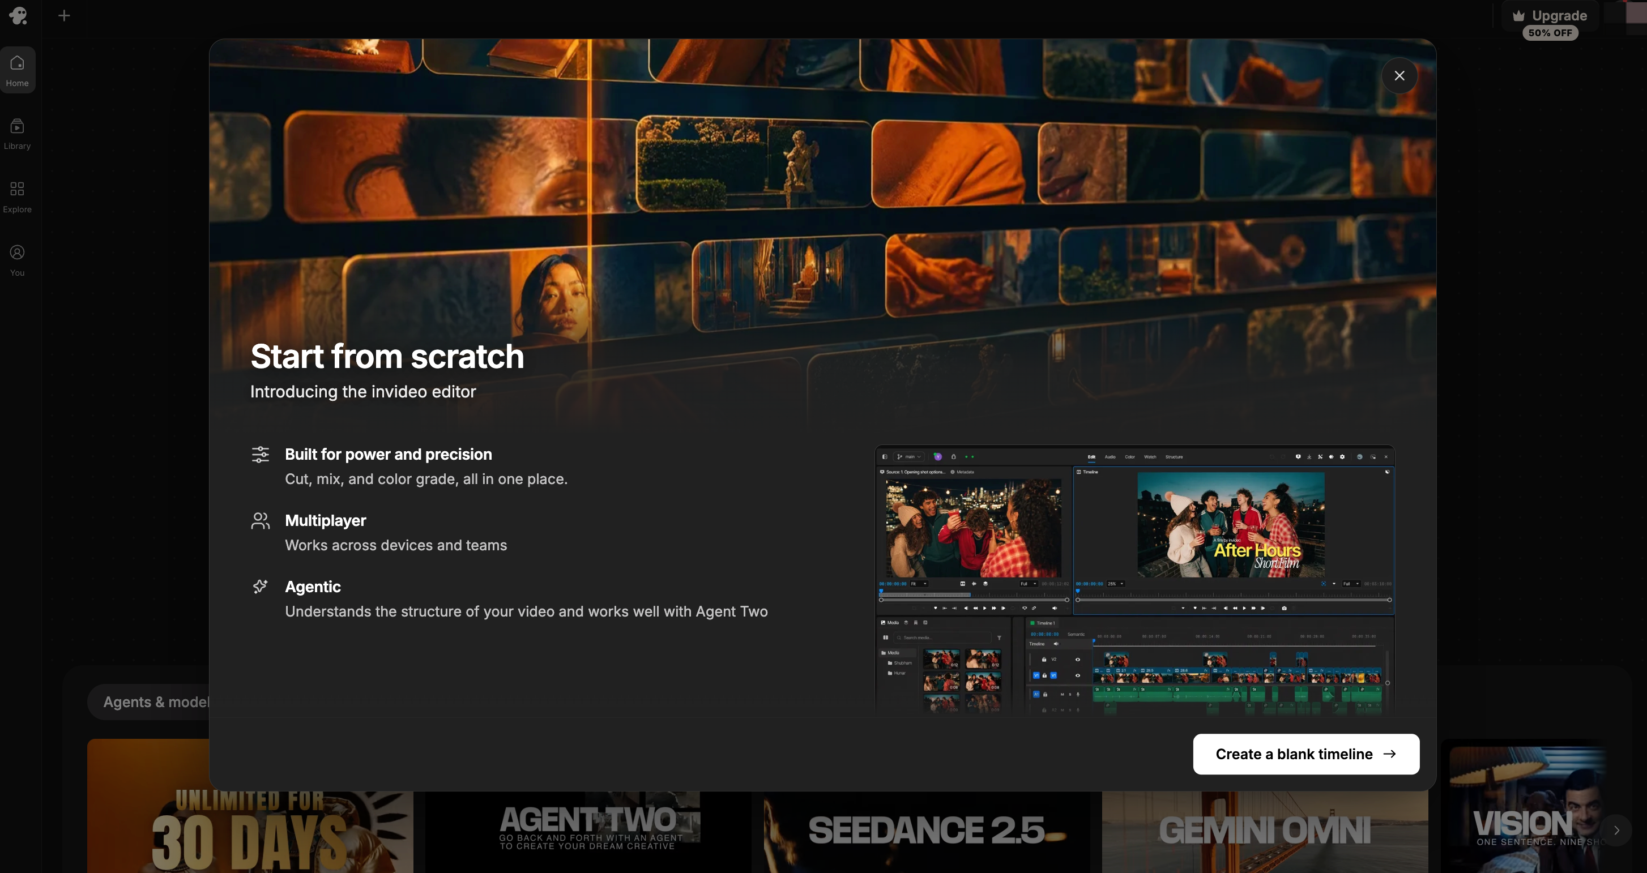
Task: Open a new tab with plus icon
Action: (x=64, y=15)
